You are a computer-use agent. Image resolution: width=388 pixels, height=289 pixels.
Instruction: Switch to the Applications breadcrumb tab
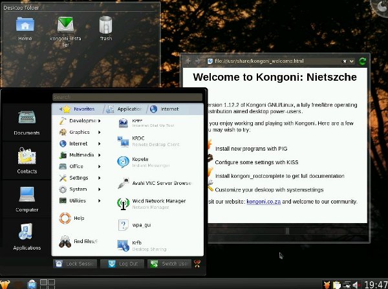point(124,109)
